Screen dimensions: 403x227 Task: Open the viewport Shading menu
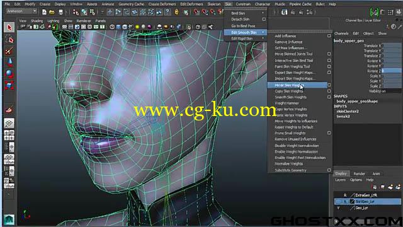(x=37, y=21)
